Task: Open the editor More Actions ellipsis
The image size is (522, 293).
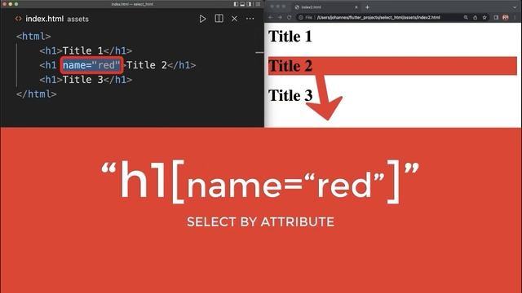Action: point(250,19)
